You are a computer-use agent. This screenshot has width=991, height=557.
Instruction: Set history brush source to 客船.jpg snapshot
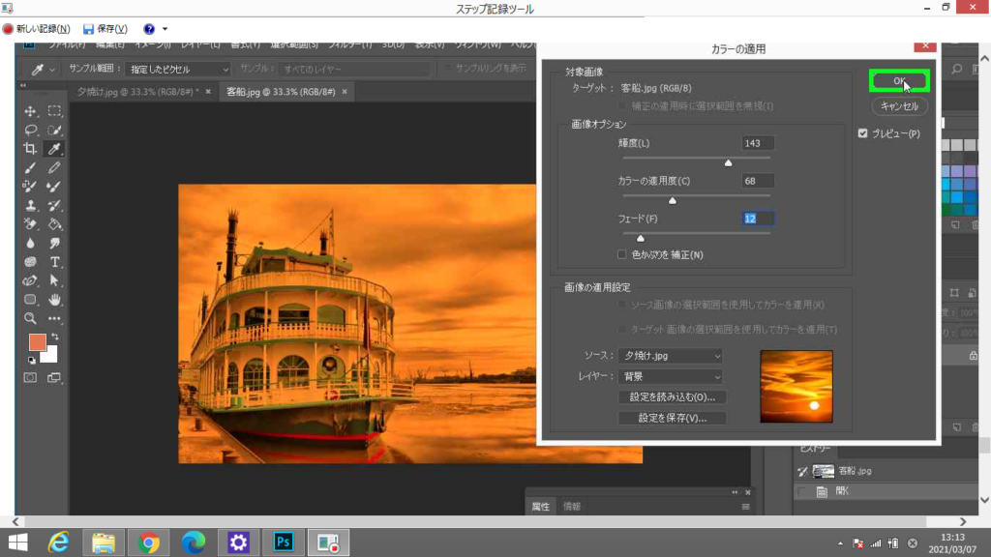click(x=802, y=471)
